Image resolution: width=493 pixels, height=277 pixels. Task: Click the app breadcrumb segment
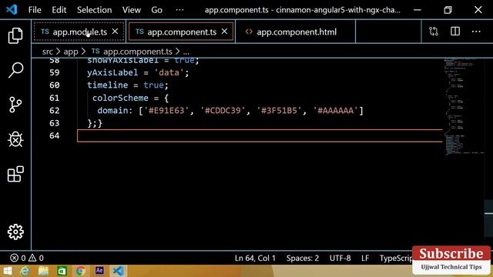(71, 52)
